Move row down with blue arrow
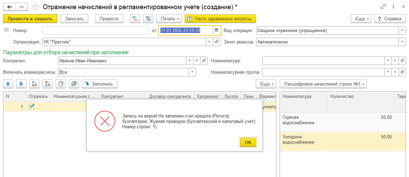Image resolution: width=409 pixels, height=177 pixels. [21, 84]
